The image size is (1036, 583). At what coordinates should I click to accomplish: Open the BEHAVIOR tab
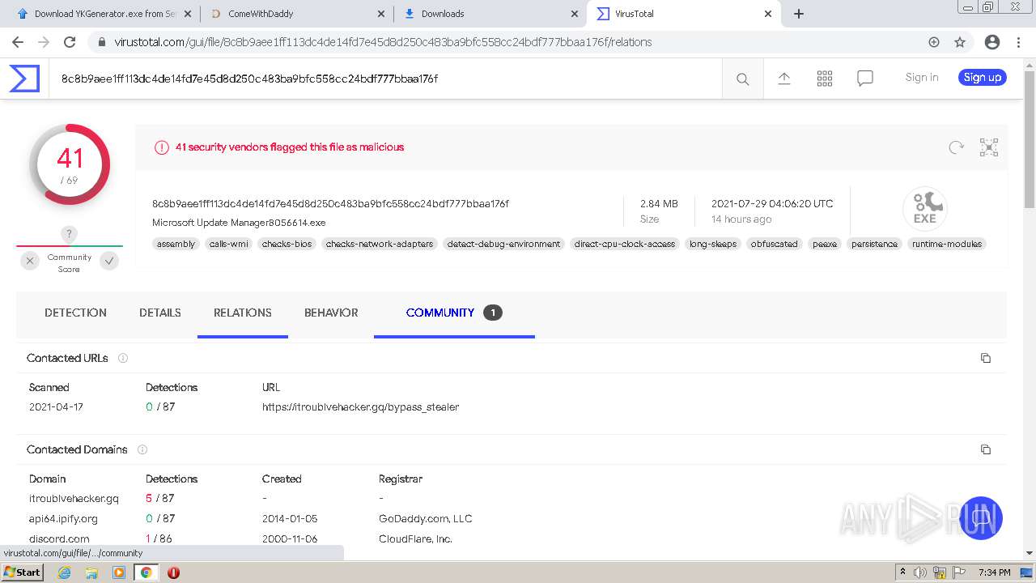(331, 313)
